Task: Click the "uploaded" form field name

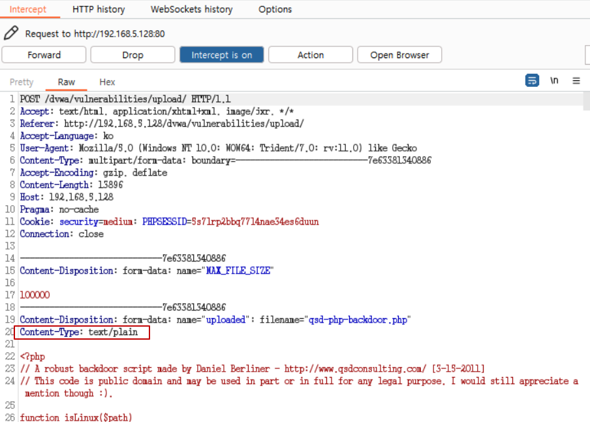Action: (226, 320)
